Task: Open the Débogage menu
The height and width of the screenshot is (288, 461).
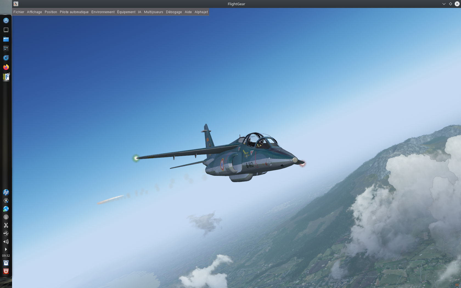Action: [174, 12]
